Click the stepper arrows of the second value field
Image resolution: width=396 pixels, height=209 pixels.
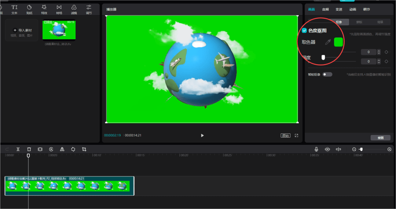[379, 61]
